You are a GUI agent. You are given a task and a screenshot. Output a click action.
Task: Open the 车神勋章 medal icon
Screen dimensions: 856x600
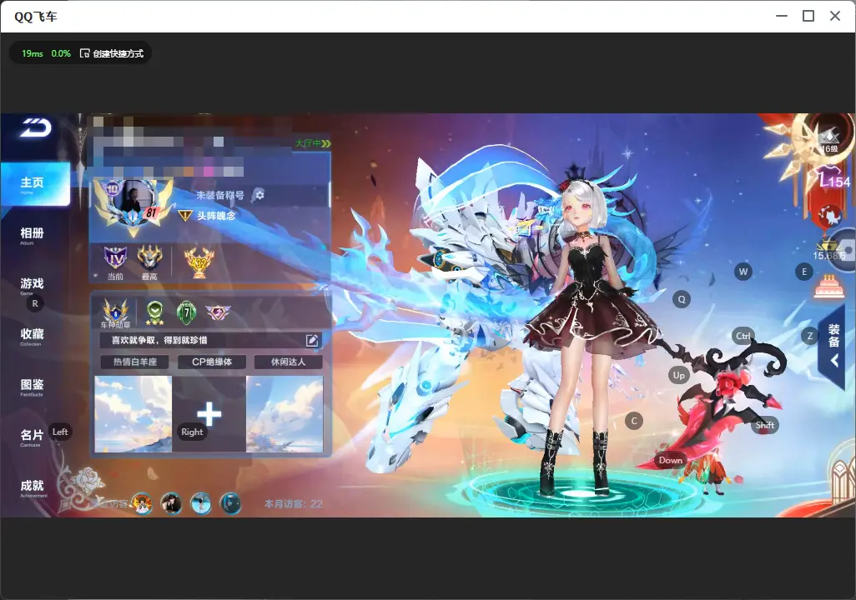pos(116,313)
